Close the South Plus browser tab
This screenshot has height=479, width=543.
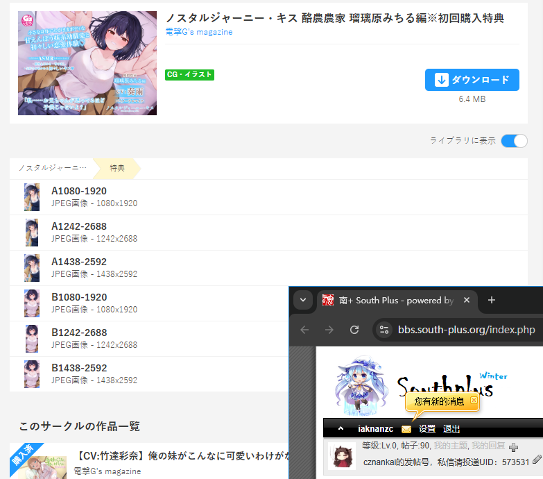tap(467, 300)
